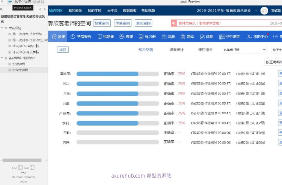
Task: Click 方婷's empty progress bar
Action: [118, 142]
